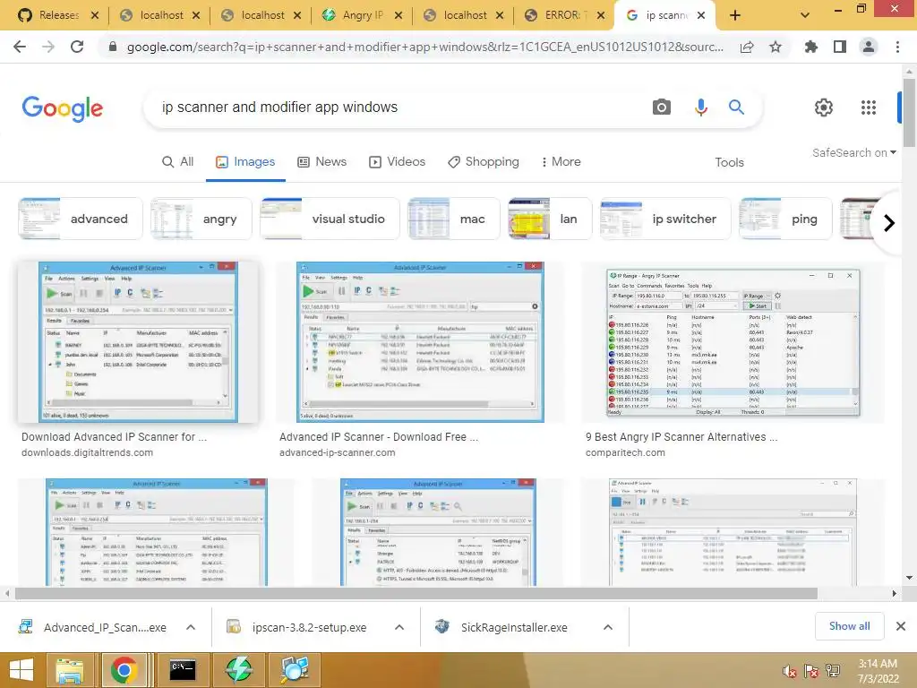The height and width of the screenshot is (688, 917).
Task: Click the Action Center flag tray icon
Action: click(811, 671)
